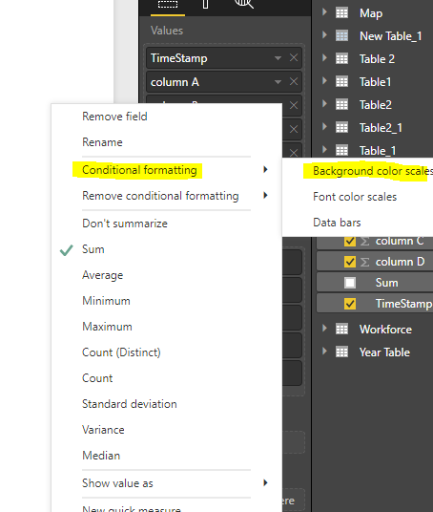Open the Format paint roller icon

pos(205,4)
